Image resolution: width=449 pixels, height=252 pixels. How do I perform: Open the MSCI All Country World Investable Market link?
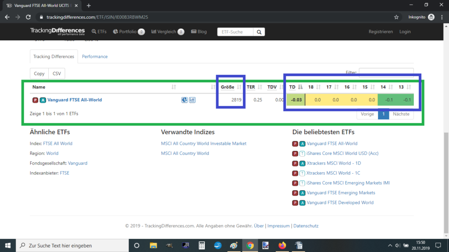(x=203, y=143)
